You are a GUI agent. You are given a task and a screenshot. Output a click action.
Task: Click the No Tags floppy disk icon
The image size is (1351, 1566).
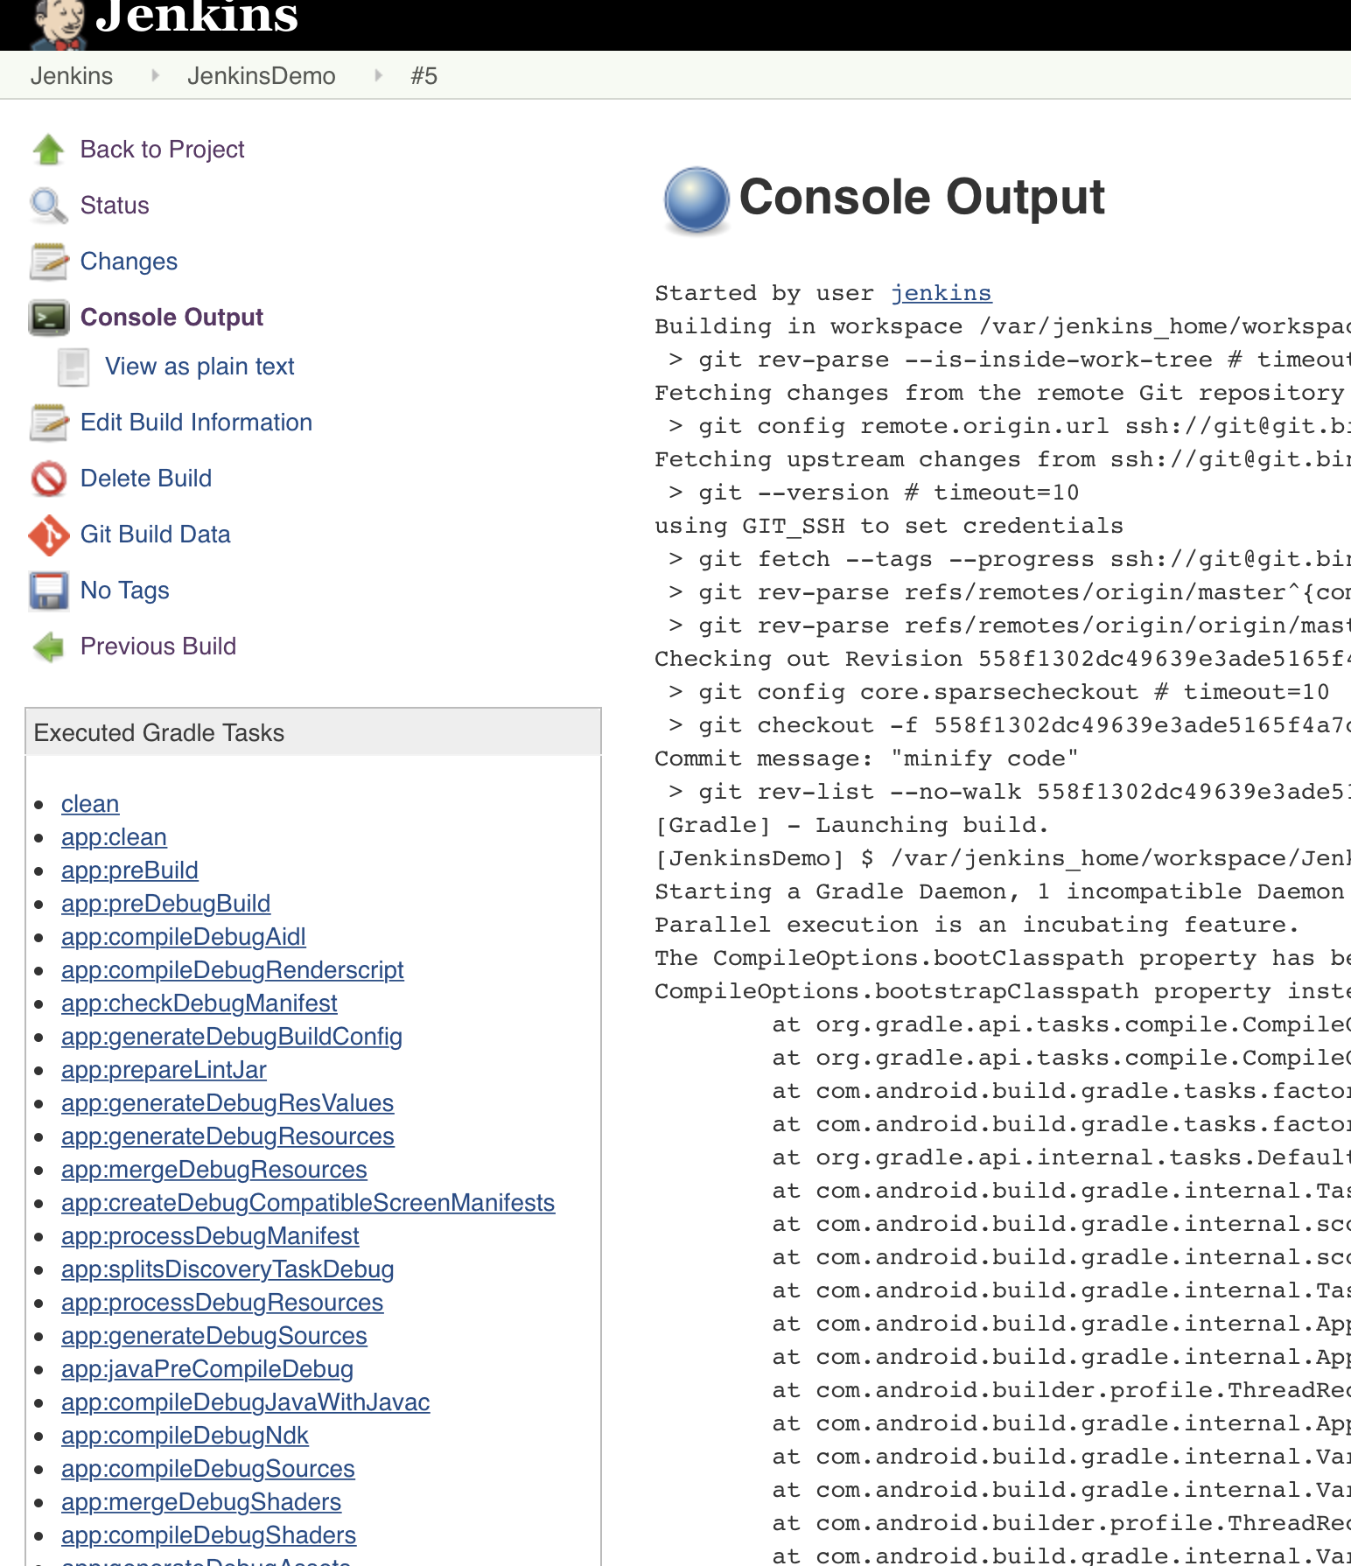pyautogui.click(x=49, y=591)
